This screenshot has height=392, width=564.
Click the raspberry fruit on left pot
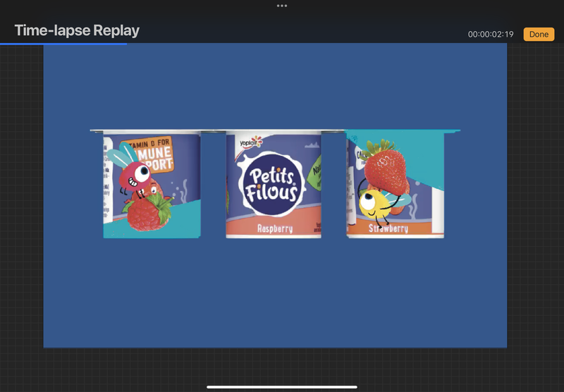148,214
